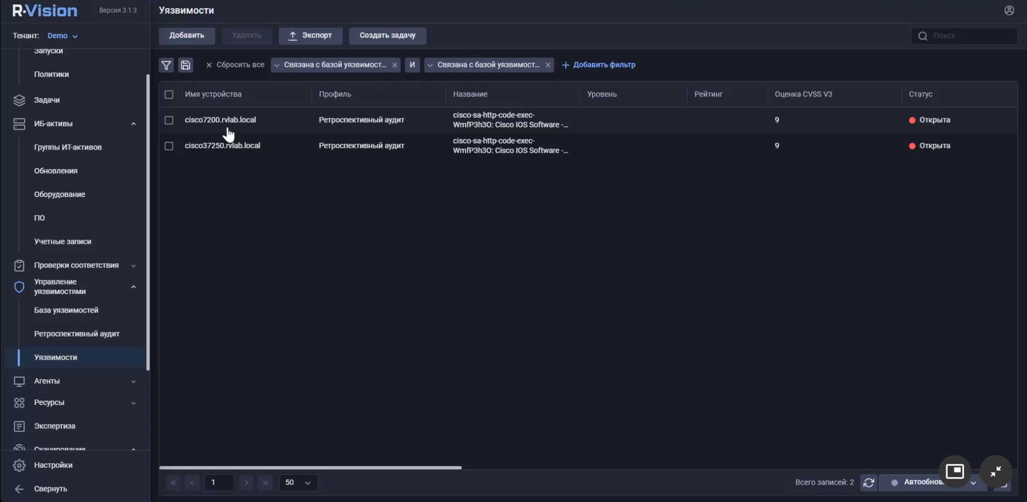Click the exit fullscreen arrows icon
Viewport: 1027px width, 502px height.
click(995, 471)
